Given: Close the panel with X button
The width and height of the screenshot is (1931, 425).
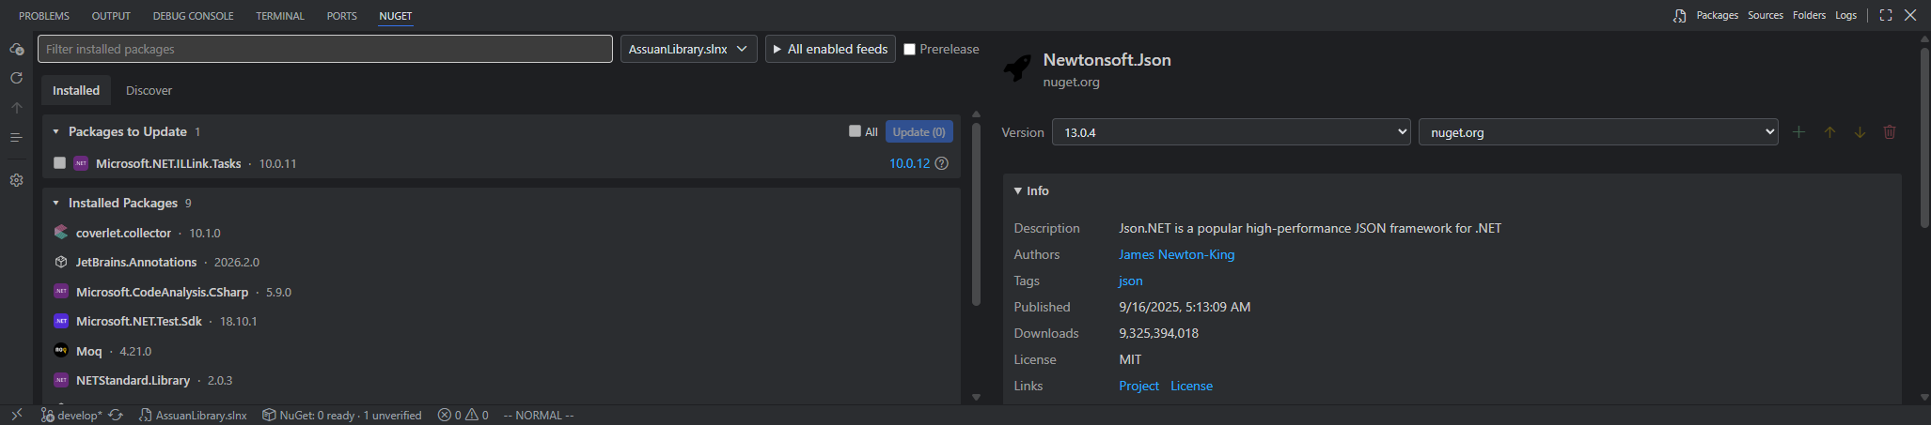Looking at the screenshot, I should tap(1910, 15).
